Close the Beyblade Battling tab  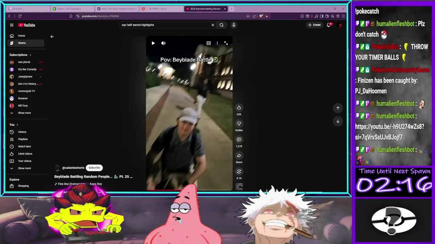coord(225,9)
